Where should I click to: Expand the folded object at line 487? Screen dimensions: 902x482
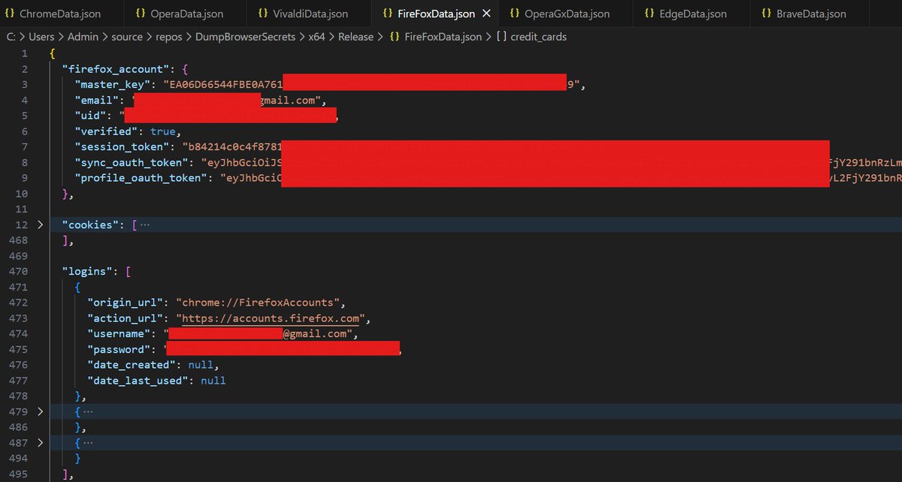click(x=41, y=443)
